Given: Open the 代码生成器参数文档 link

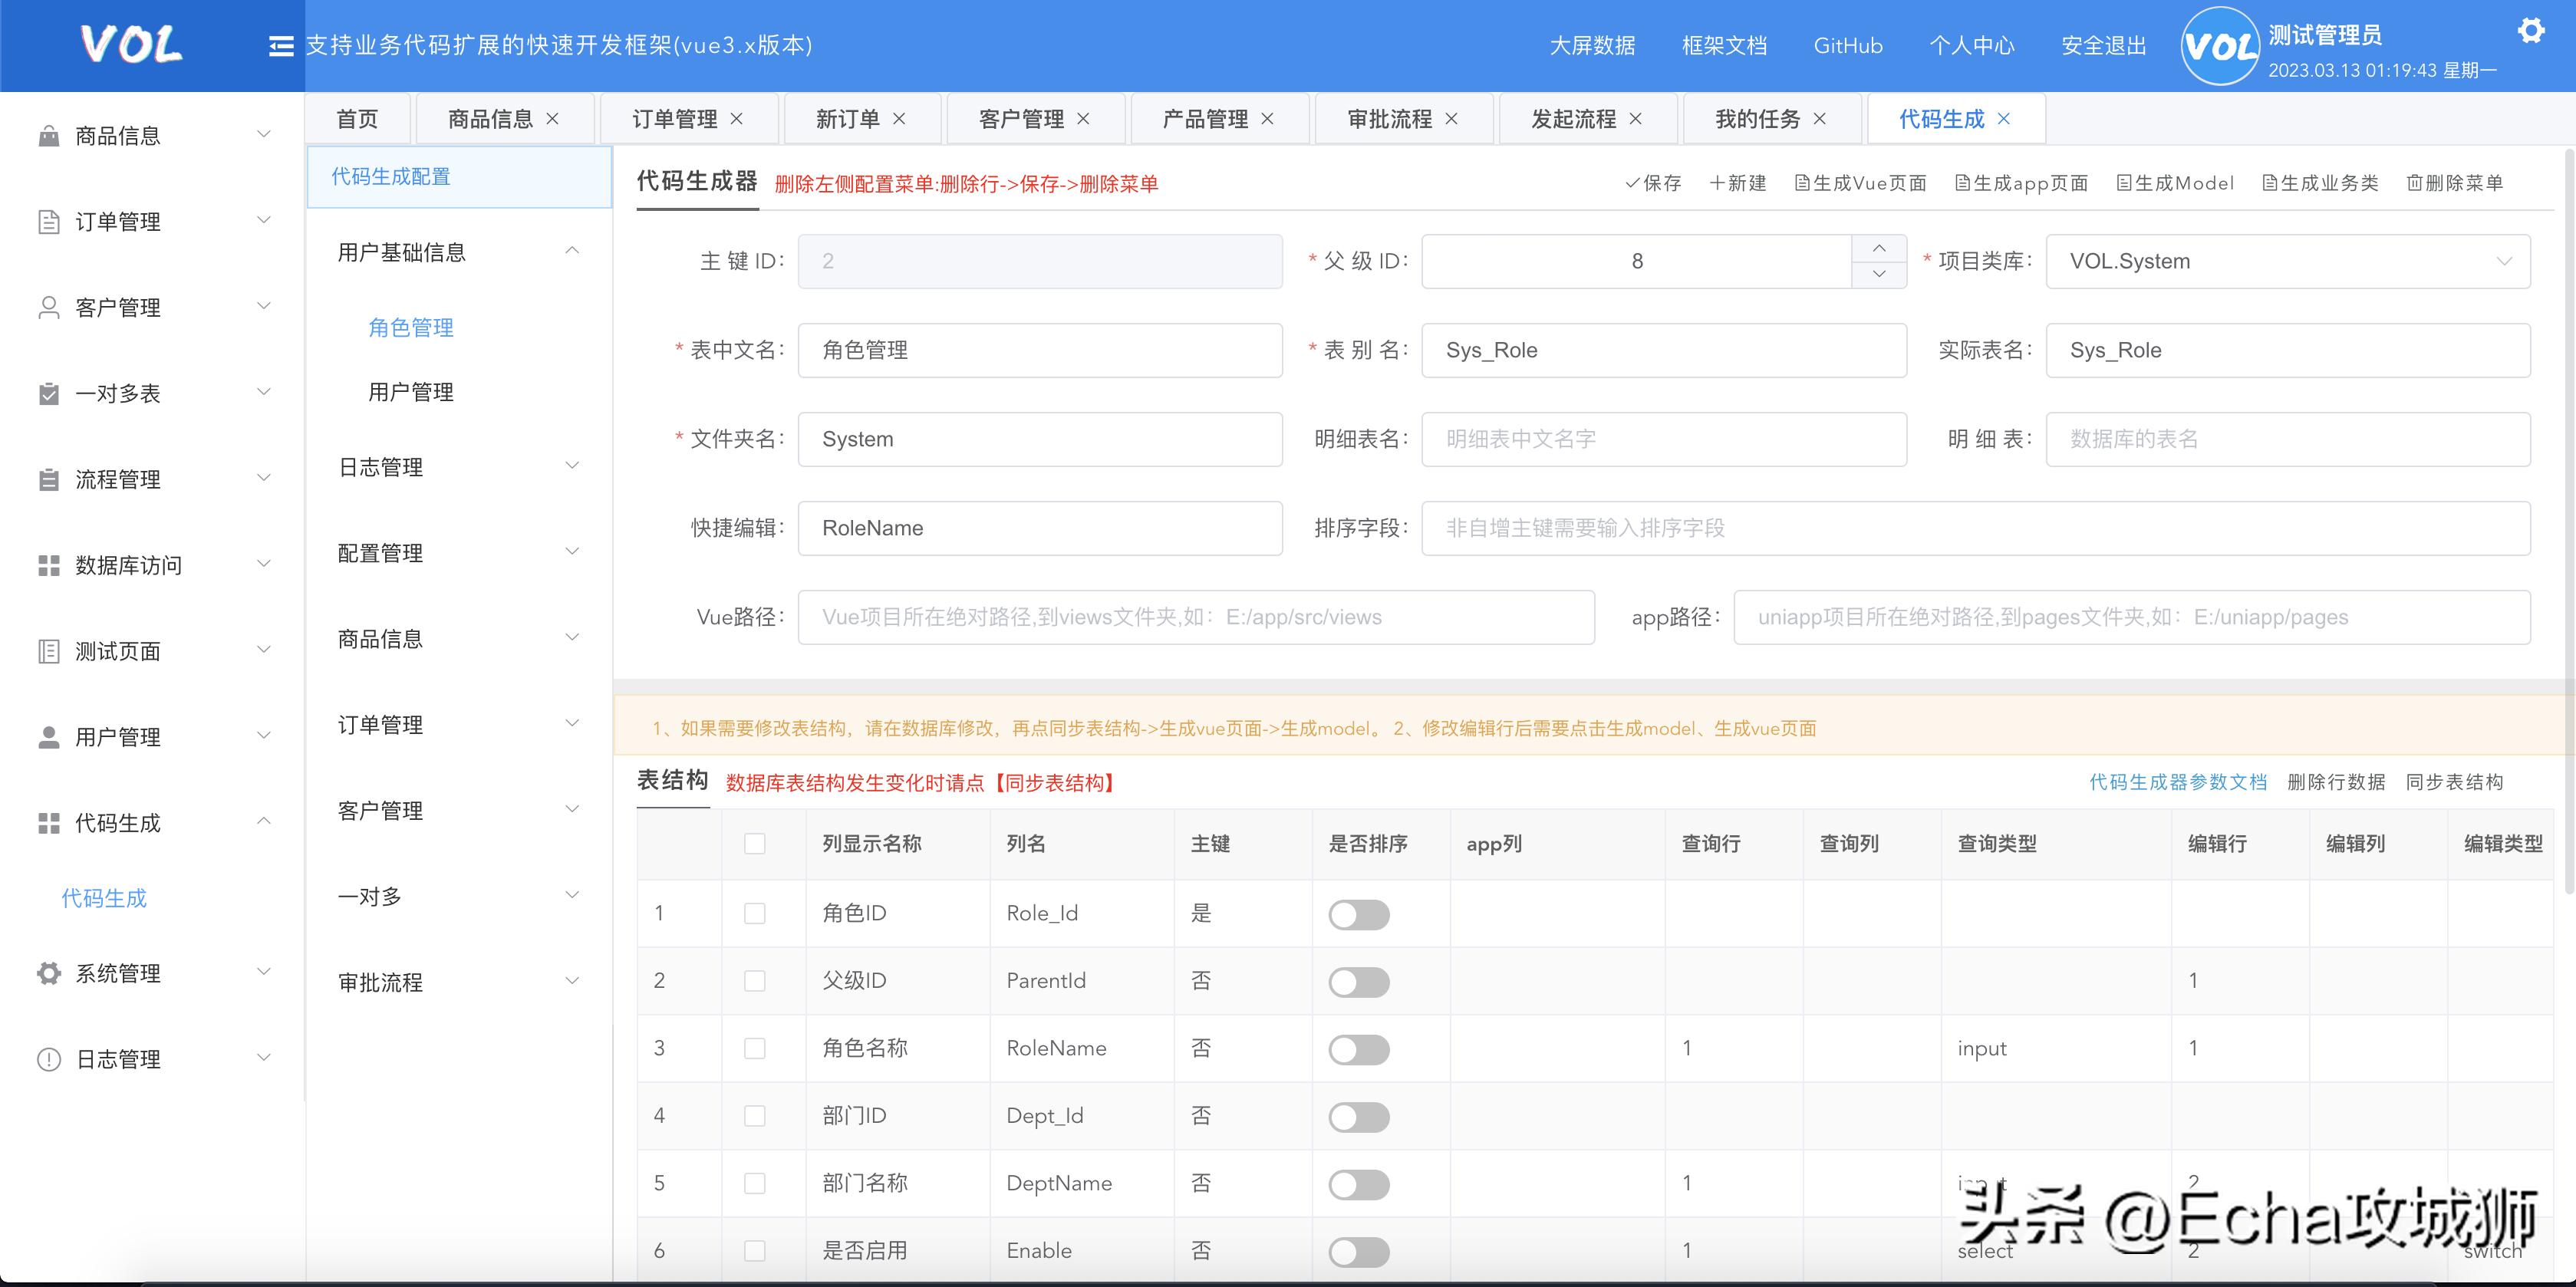Looking at the screenshot, I should (2179, 782).
